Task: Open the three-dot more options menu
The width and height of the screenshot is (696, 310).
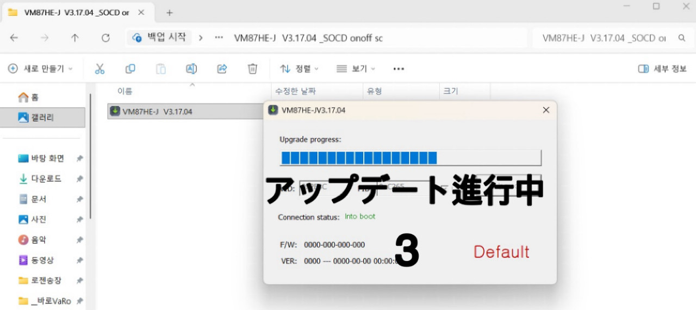Action: point(399,69)
